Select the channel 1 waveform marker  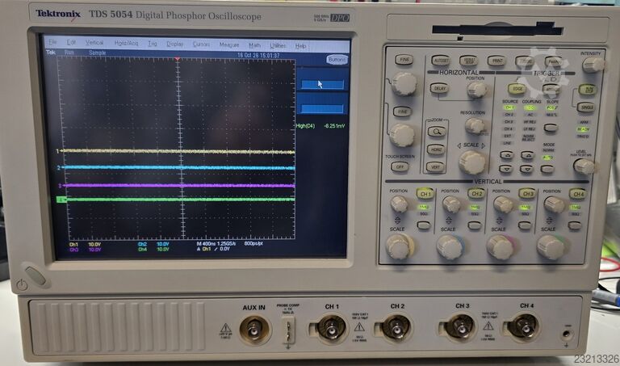(58, 151)
